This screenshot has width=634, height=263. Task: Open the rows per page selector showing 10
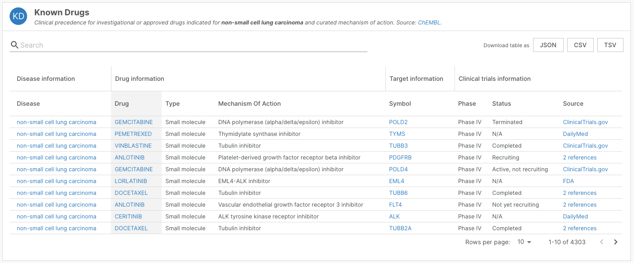click(x=524, y=242)
